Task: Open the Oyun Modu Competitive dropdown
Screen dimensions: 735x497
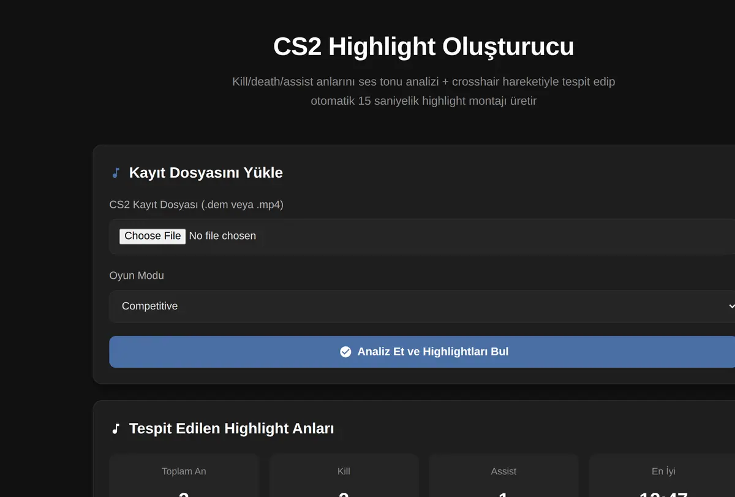Action: 422,306
